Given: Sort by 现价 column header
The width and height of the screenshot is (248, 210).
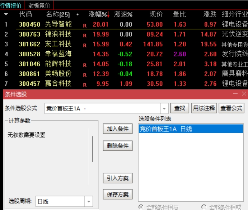Looking at the screenshot, I should click(x=156, y=14).
